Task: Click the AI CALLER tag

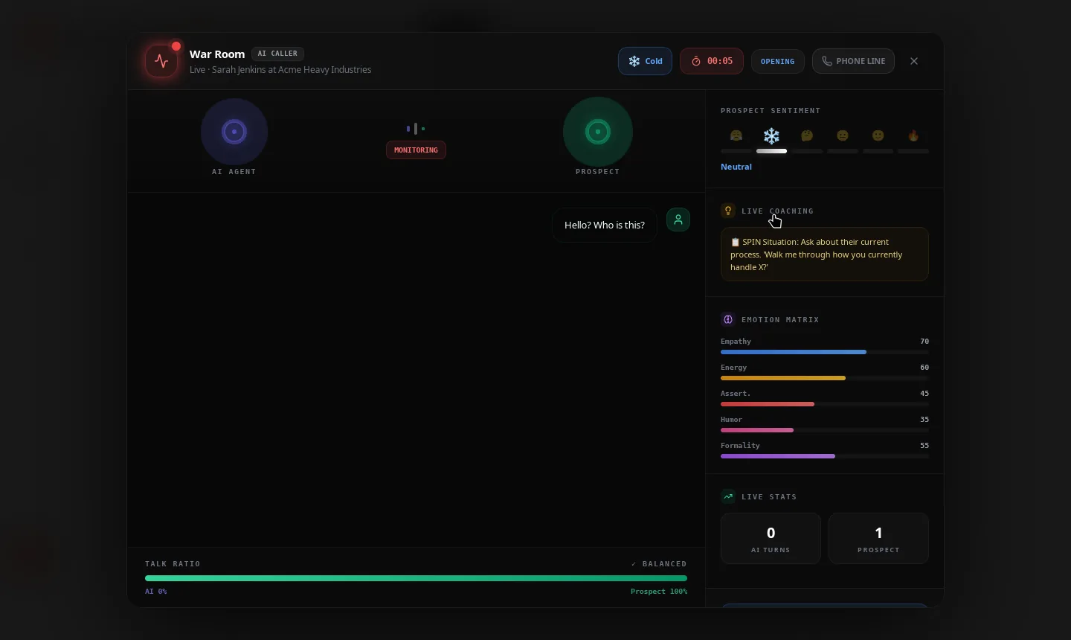Action: tap(277, 54)
